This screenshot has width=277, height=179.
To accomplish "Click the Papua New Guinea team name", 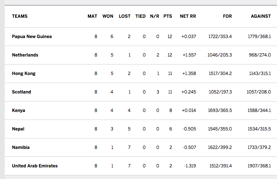I will (x=32, y=37).
